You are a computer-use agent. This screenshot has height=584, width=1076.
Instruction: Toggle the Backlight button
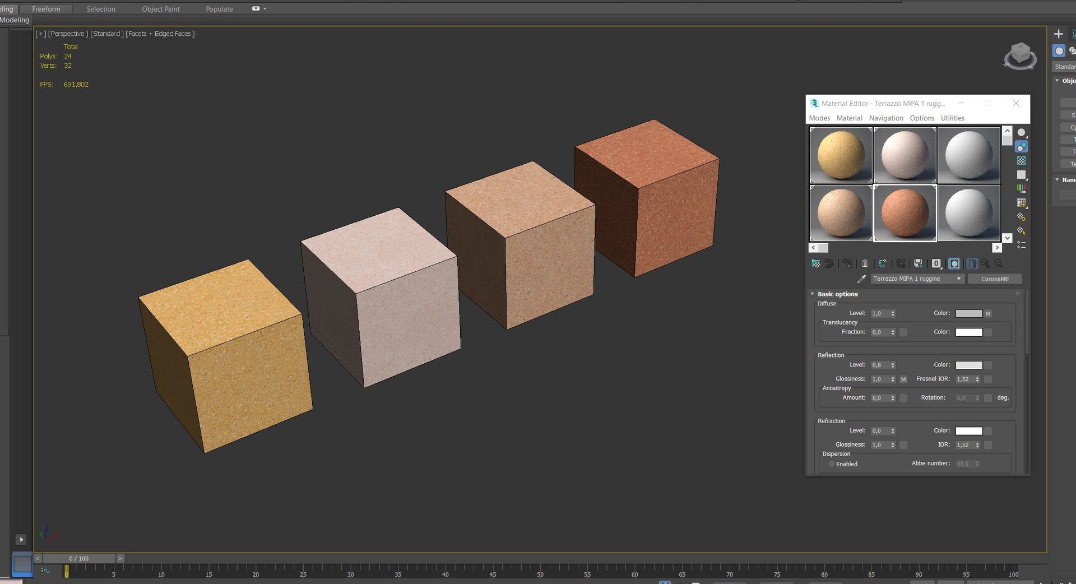pyautogui.click(x=1022, y=147)
